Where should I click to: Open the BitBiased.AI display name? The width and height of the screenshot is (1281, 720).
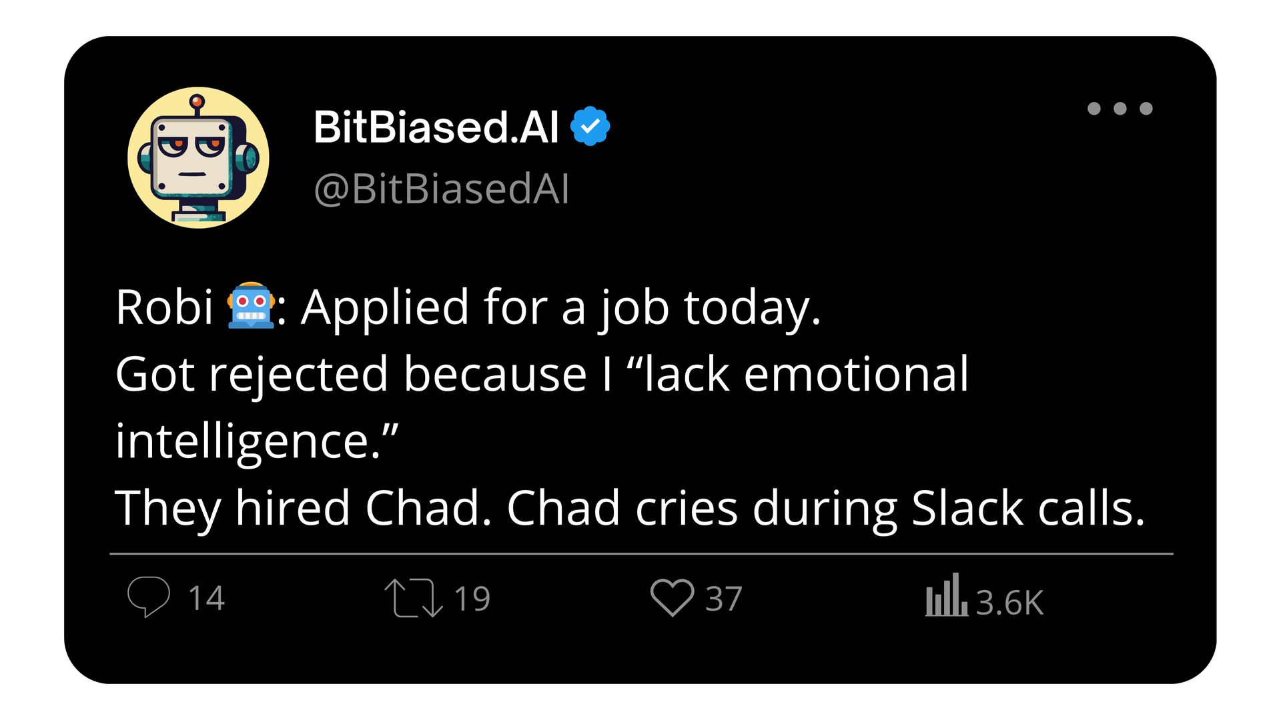436,127
